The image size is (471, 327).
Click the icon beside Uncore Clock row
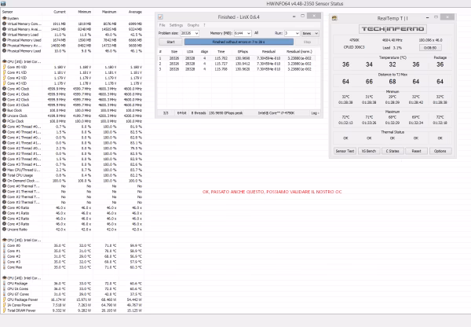(4, 116)
